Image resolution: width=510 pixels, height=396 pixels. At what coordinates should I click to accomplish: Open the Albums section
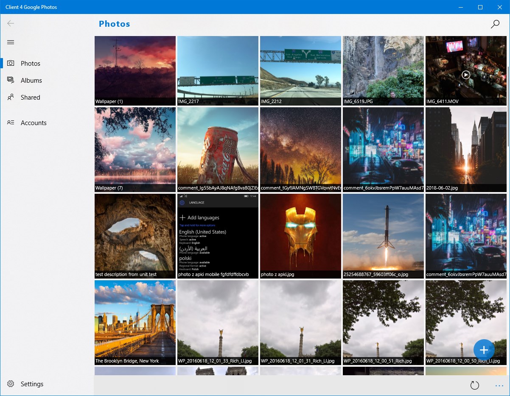pyautogui.click(x=47, y=80)
